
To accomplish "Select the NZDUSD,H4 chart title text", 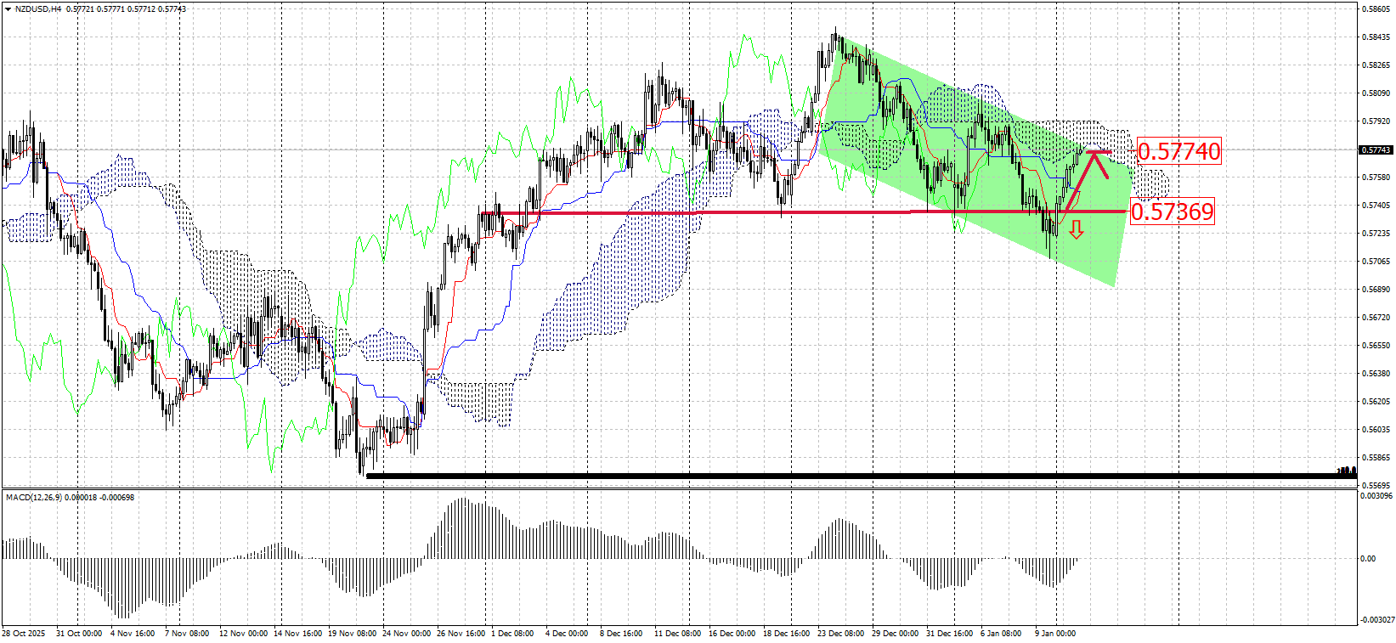I will [x=38, y=9].
